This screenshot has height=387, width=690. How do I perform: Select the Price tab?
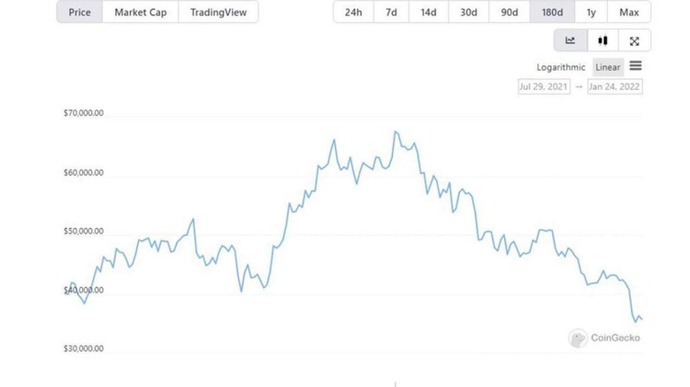pyautogui.click(x=80, y=12)
